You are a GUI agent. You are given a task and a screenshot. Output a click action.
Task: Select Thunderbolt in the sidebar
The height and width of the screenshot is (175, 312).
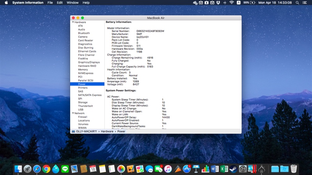point(85,106)
